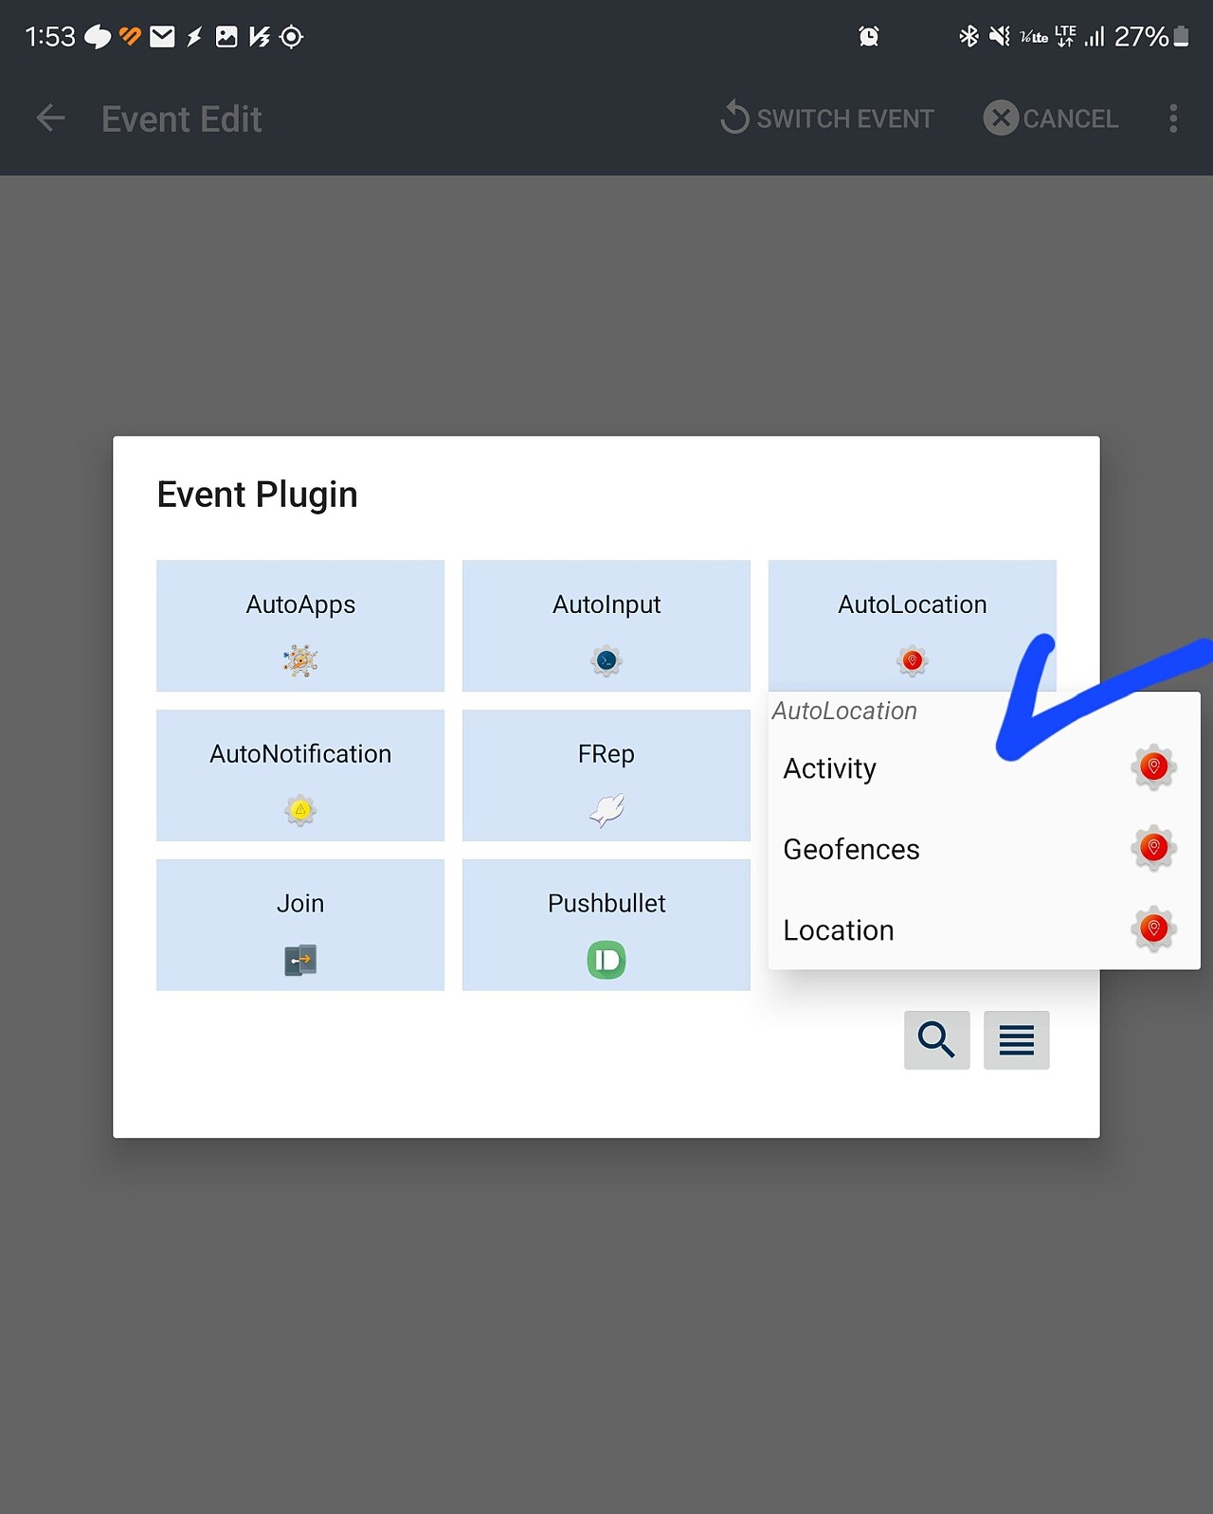The image size is (1213, 1514).
Task: Tap the search magnifier button
Action: 936,1039
